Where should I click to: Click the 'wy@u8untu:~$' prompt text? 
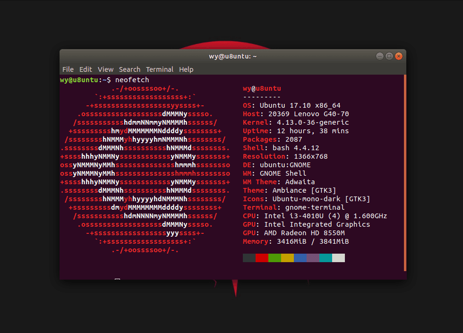point(86,80)
